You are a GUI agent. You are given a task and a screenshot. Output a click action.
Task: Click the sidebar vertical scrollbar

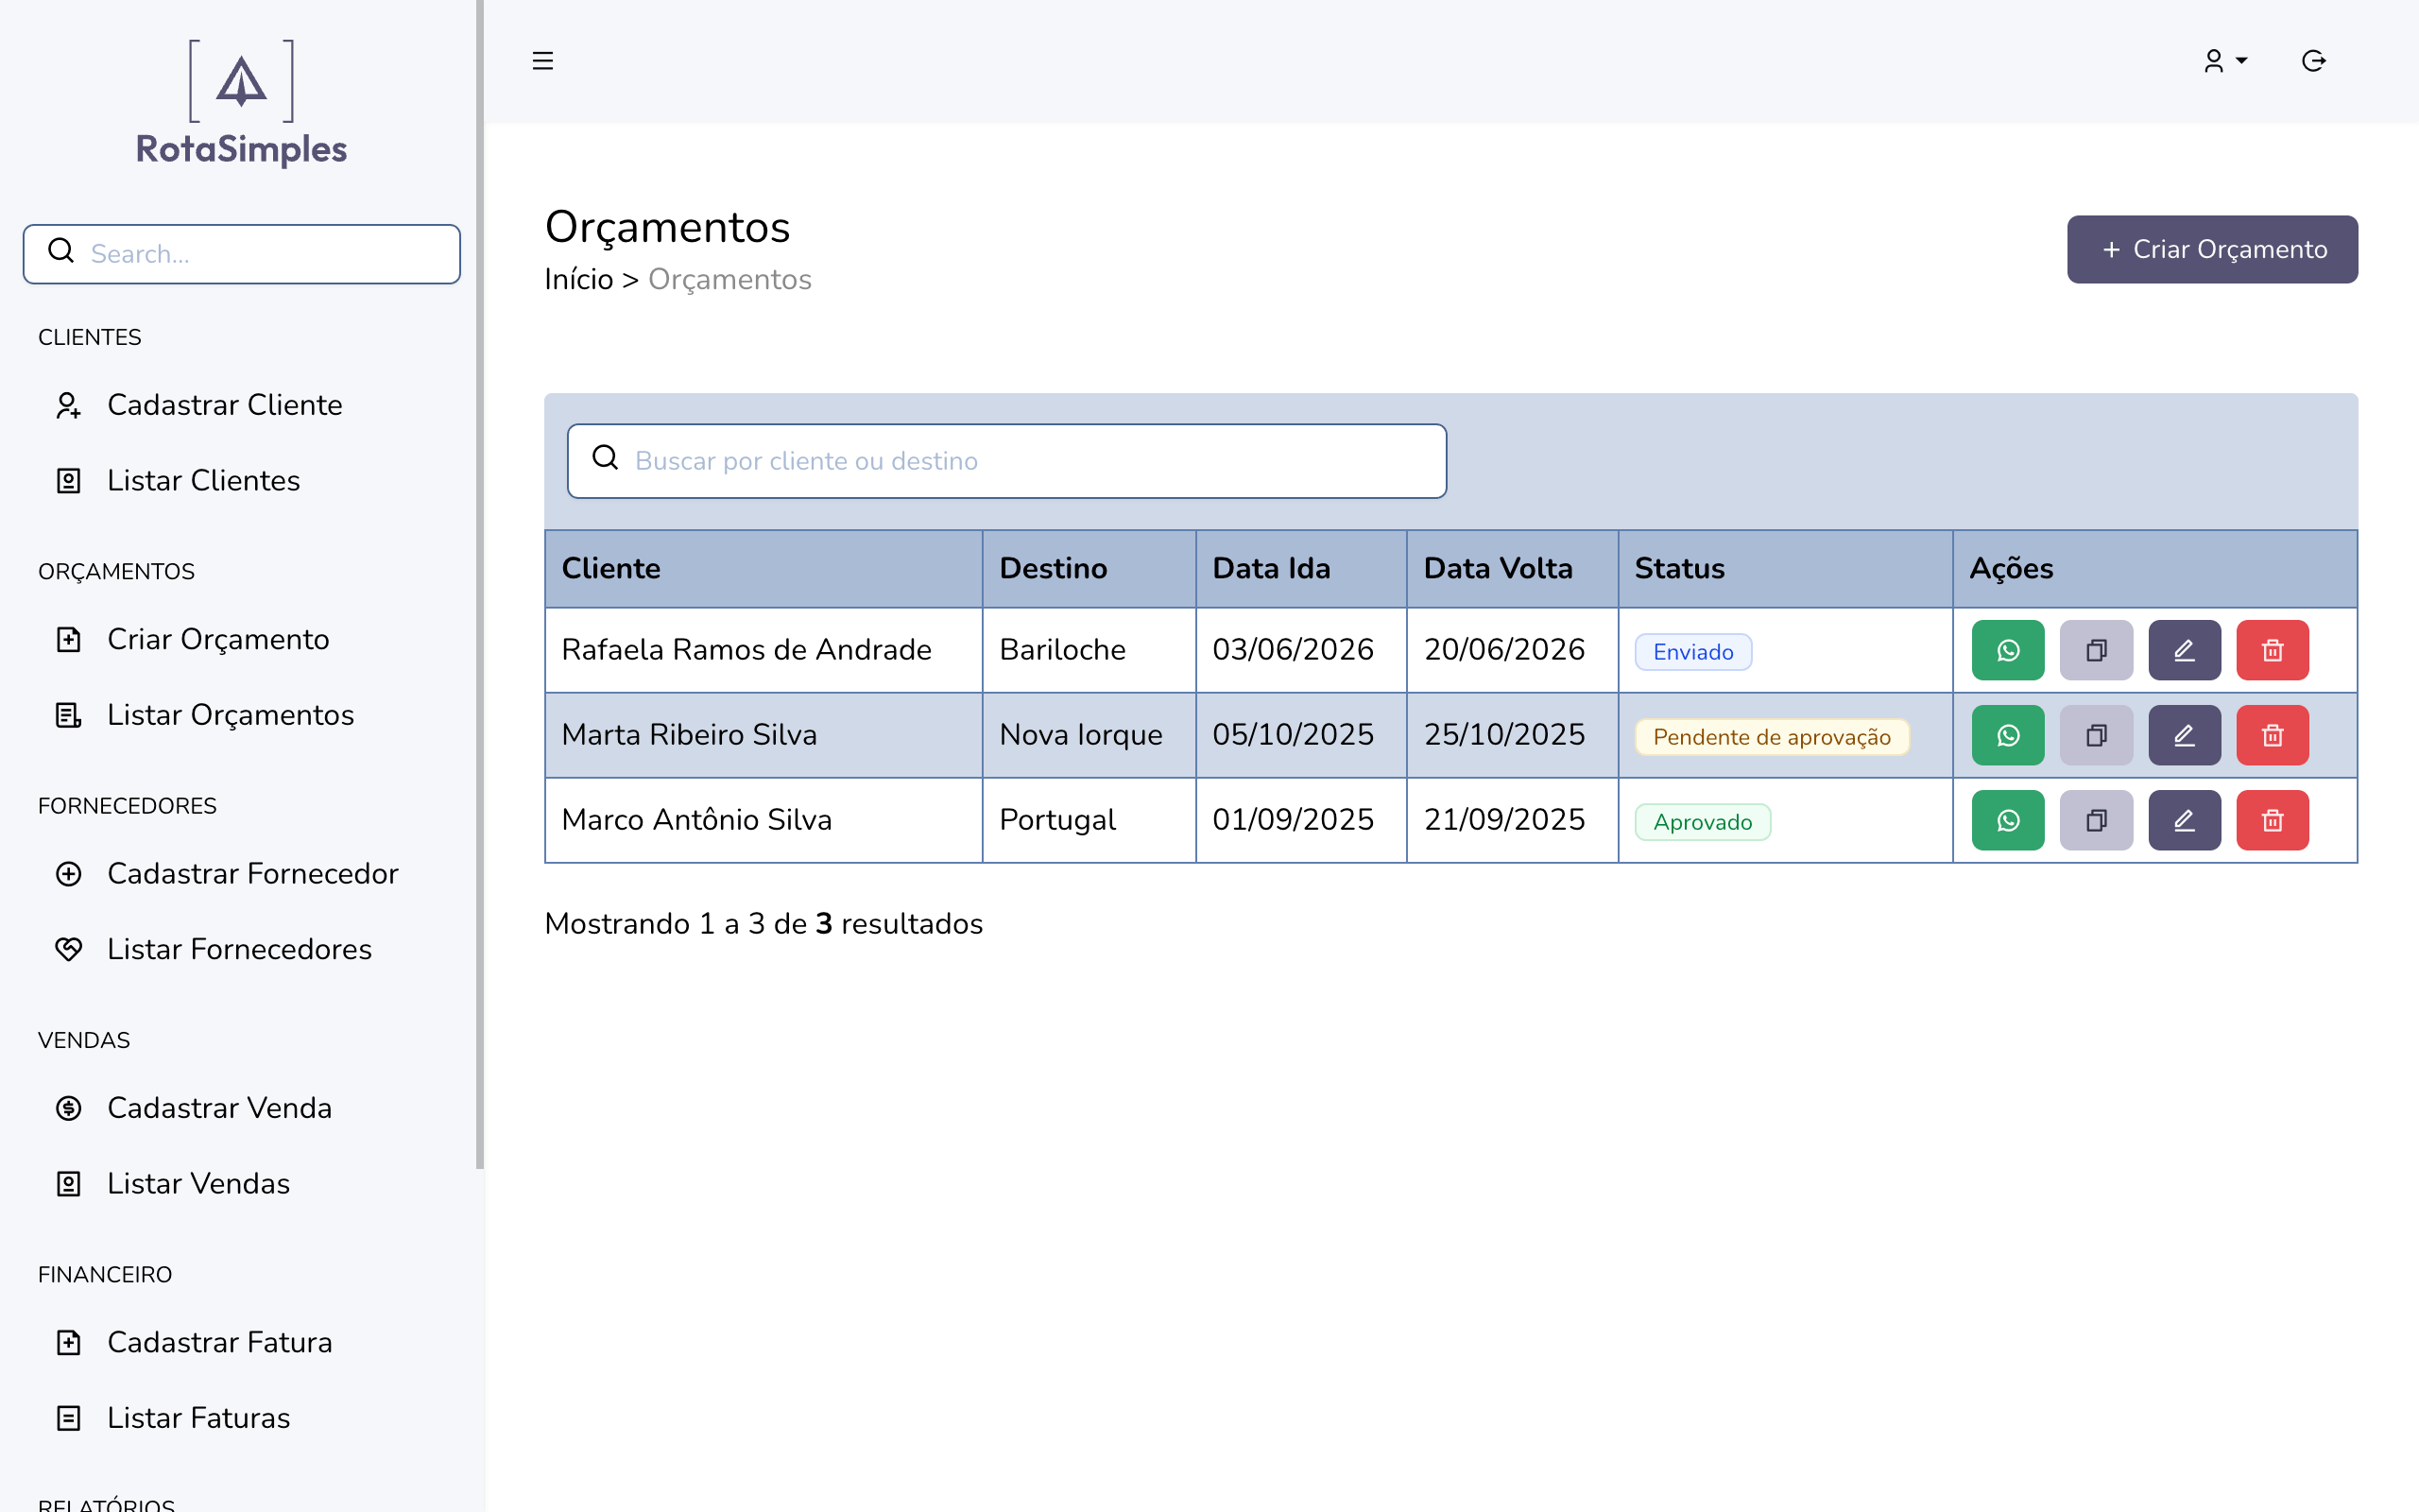(x=480, y=584)
